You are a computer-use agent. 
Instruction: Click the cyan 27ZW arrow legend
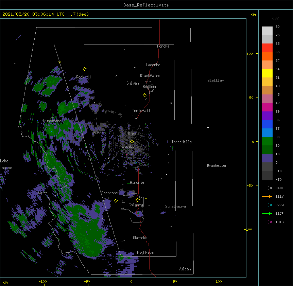point(267,205)
